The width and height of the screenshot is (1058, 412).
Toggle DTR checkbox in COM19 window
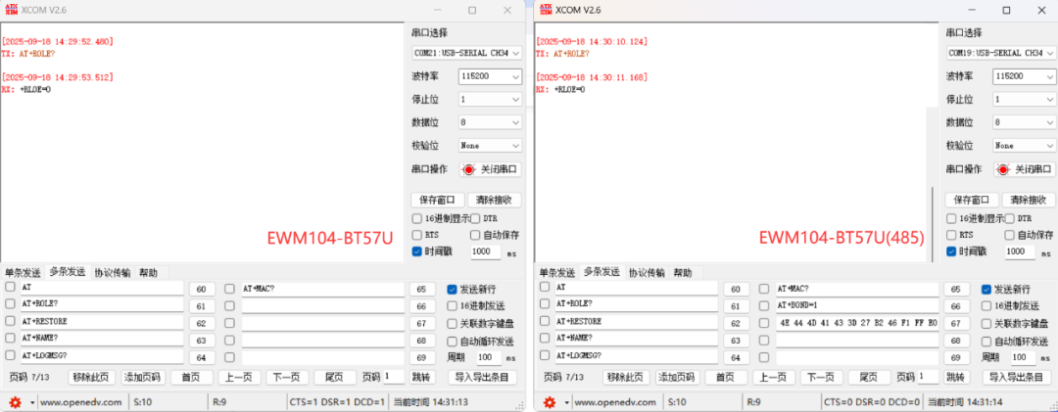pyautogui.click(x=1009, y=218)
